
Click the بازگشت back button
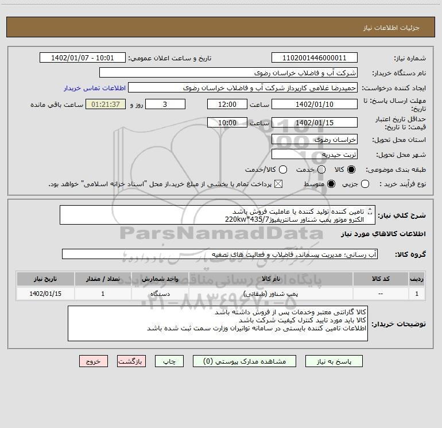pyautogui.click(x=131, y=361)
